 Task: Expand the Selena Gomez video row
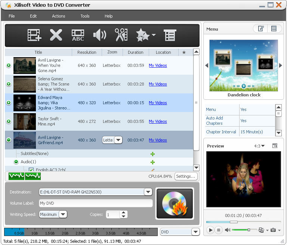pyautogui.click(x=9, y=84)
